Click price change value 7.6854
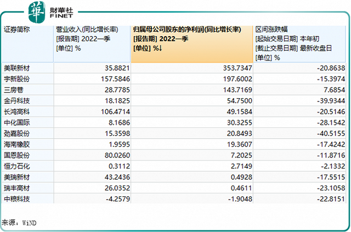Screen dimensions: 351x232 335,90
